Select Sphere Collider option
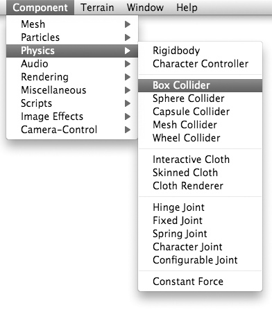Screen dimensions: 272x310 pyautogui.click(x=201, y=98)
